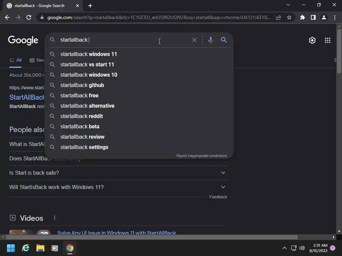This screenshot has height=256, width=342.
Task: Submit search with blue magnifier button
Action: (x=224, y=40)
